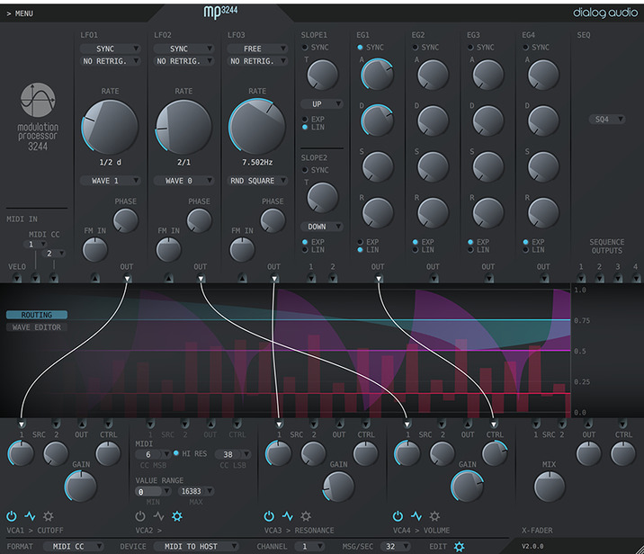Select EXP curve for SLOPE1
This screenshot has height=554, width=644.
point(306,119)
